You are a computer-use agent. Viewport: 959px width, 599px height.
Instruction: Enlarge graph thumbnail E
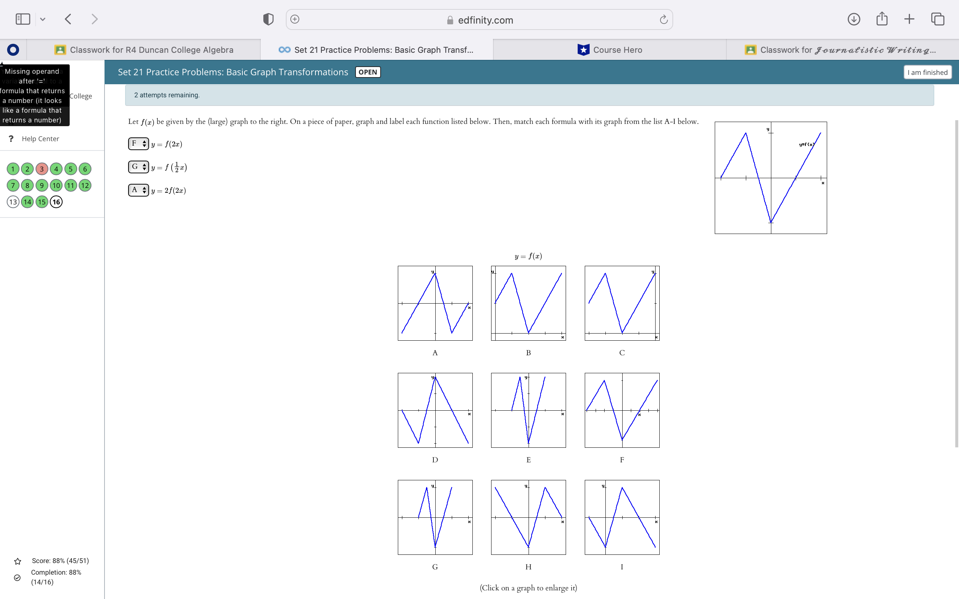point(528,410)
